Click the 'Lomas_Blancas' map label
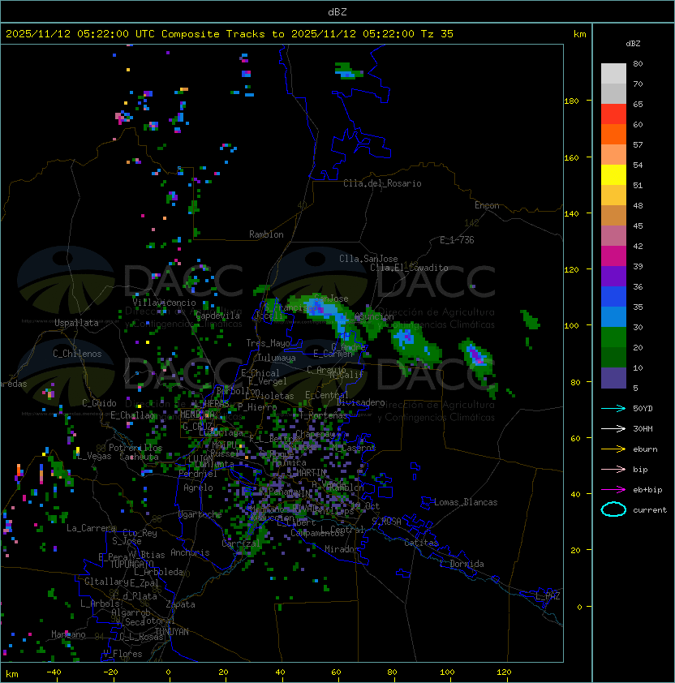Image resolution: width=675 pixels, height=683 pixels. click(466, 502)
